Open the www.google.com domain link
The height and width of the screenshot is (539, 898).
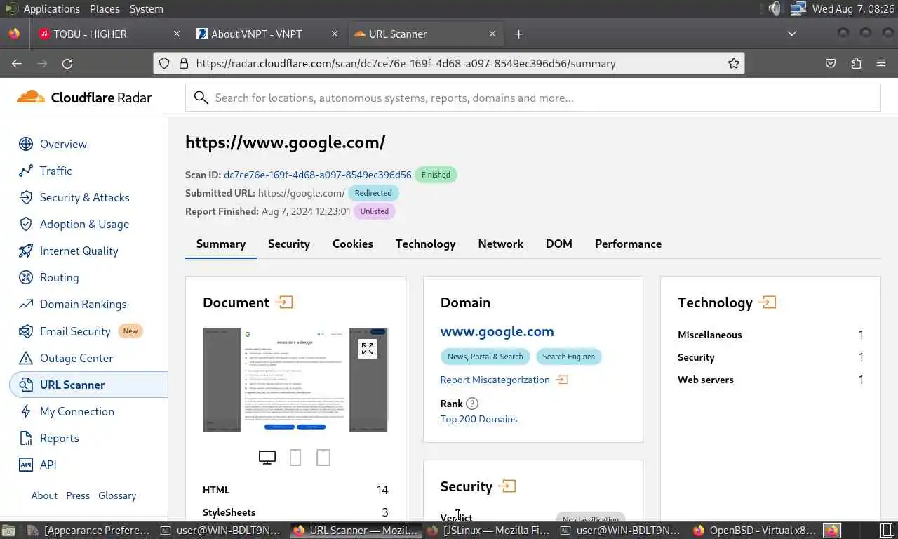pyautogui.click(x=497, y=331)
